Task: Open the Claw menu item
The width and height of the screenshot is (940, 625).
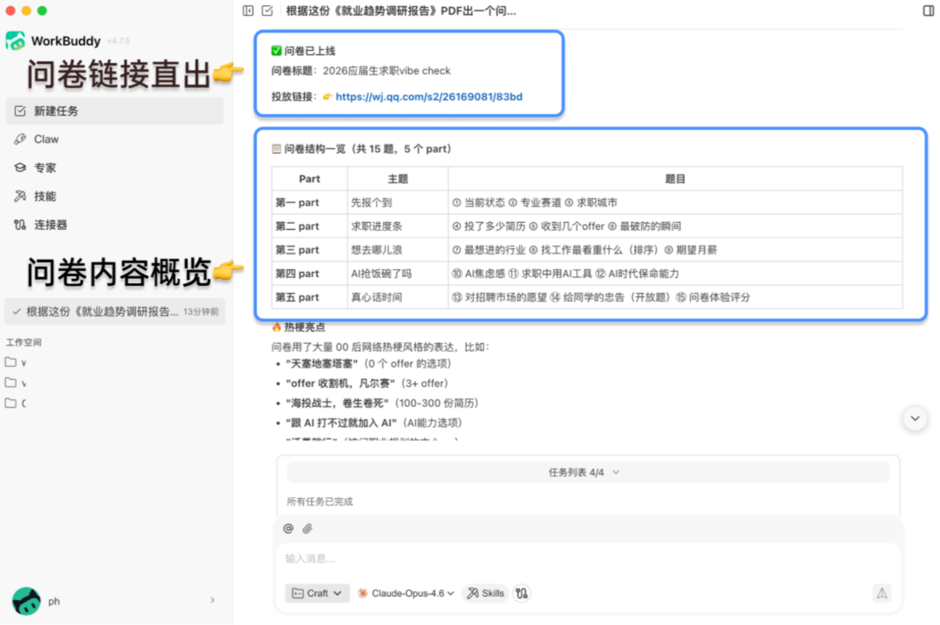Action: pyautogui.click(x=115, y=139)
